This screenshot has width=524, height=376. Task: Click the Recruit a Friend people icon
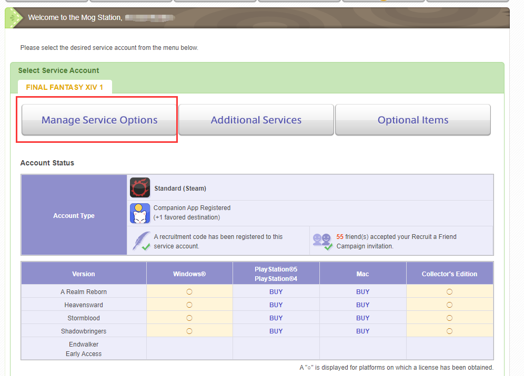pyautogui.click(x=323, y=242)
